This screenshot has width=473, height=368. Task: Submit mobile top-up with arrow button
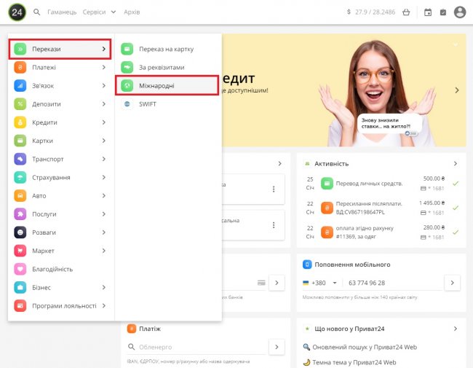pos(452,283)
